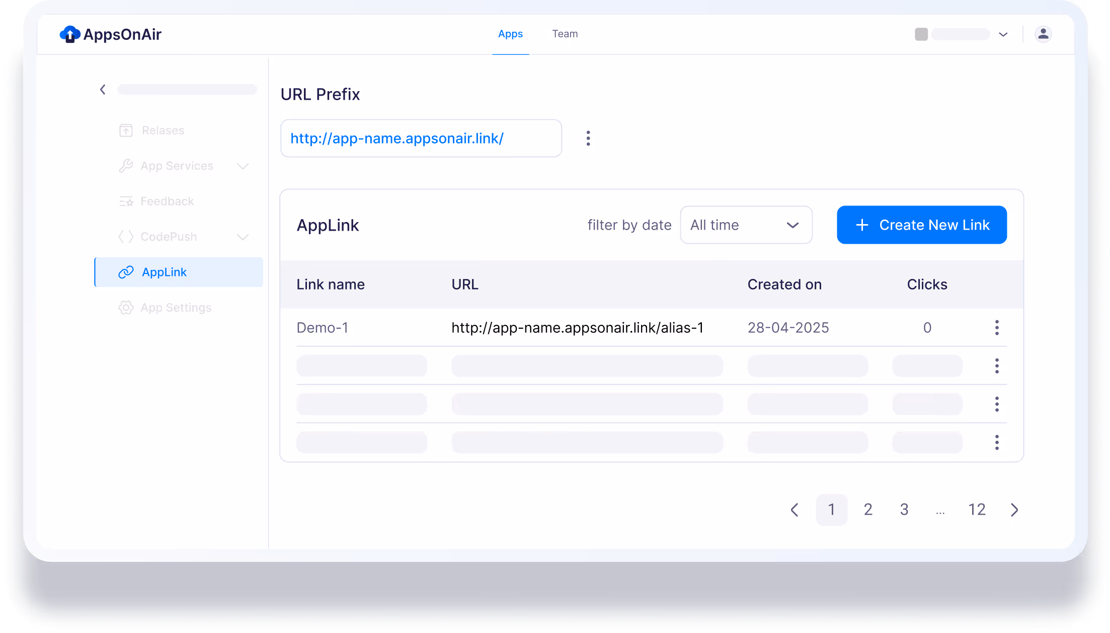Click the workspace square avatar
Screen dimensions: 1110x633
(x=921, y=34)
